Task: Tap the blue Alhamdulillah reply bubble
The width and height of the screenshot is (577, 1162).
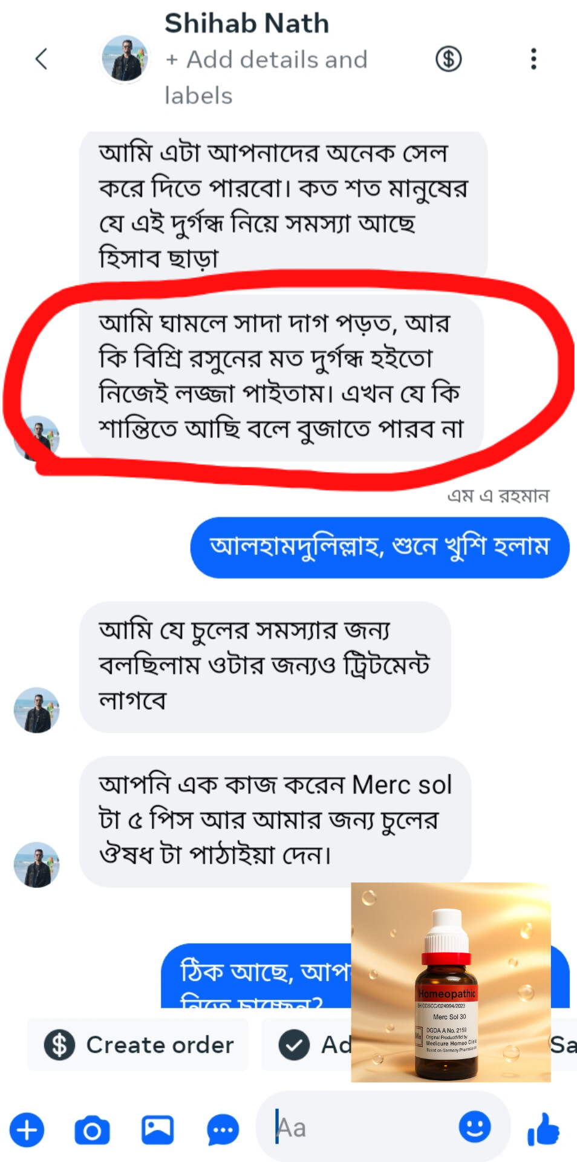Action: coord(380,547)
